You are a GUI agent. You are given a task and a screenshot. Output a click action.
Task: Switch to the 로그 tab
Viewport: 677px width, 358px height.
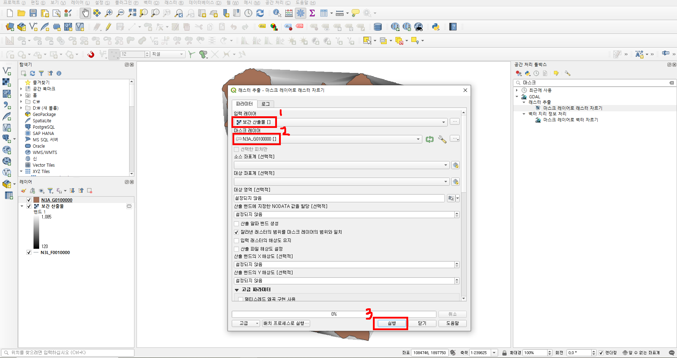point(266,104)
